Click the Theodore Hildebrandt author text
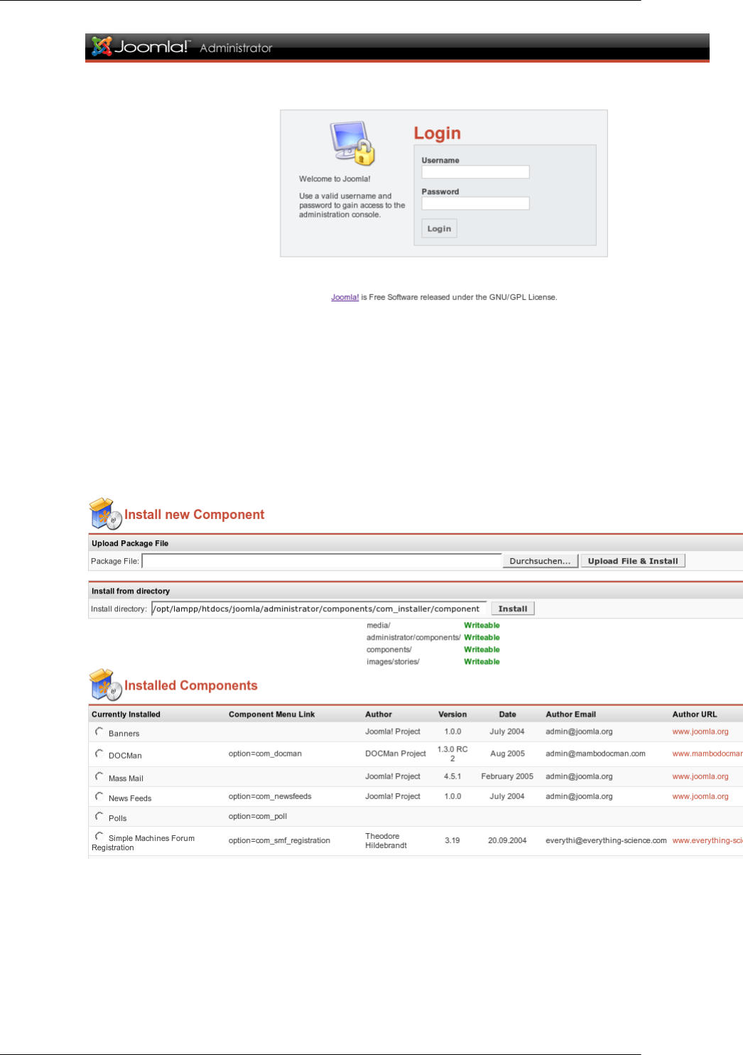Image resolution: width=743 pixels, height=1055 pixels. [x=386, y=841]
